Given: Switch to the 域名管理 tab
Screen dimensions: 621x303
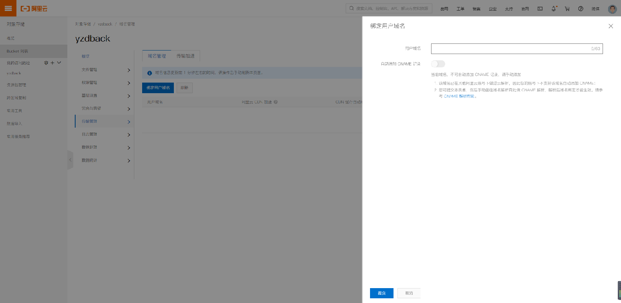Looking at the screenshot, I should [157, 56].
